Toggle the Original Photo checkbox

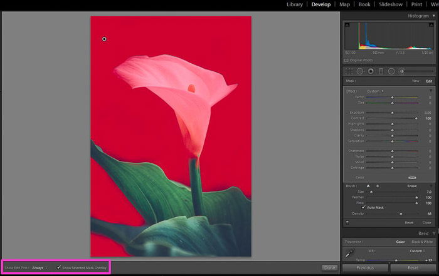346,60
